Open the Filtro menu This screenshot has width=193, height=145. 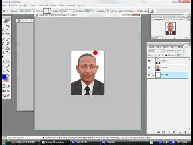coord(53,6)
